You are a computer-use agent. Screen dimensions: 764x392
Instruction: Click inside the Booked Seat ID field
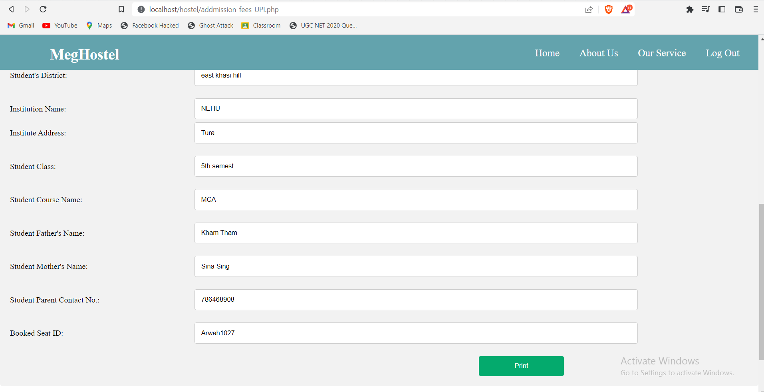[x=415, y=333]
